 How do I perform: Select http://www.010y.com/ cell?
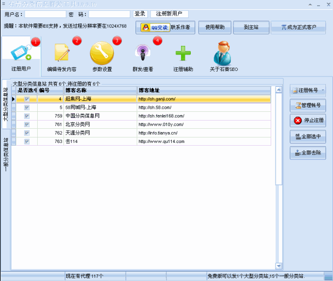point(204,124)
